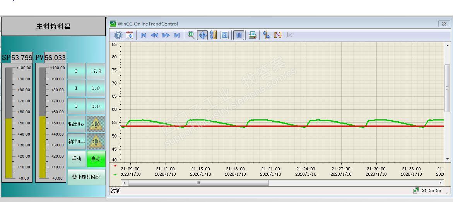Activate the move trend area tool
The width and height of the screenshot is (453, 202).
[202, 35]
